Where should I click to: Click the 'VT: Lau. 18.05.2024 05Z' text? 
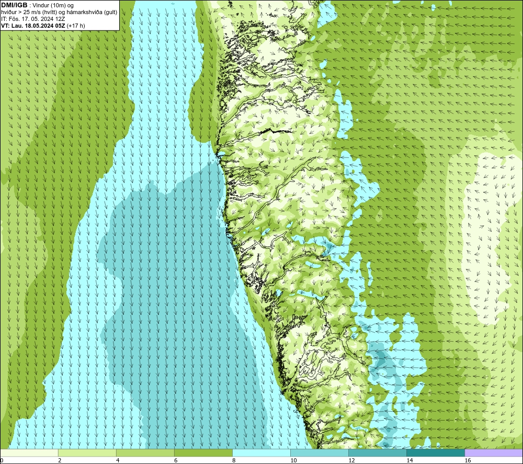[x=33, y=26]
